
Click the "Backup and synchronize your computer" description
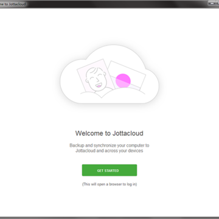pyautogui.click(x=109, y=148)
